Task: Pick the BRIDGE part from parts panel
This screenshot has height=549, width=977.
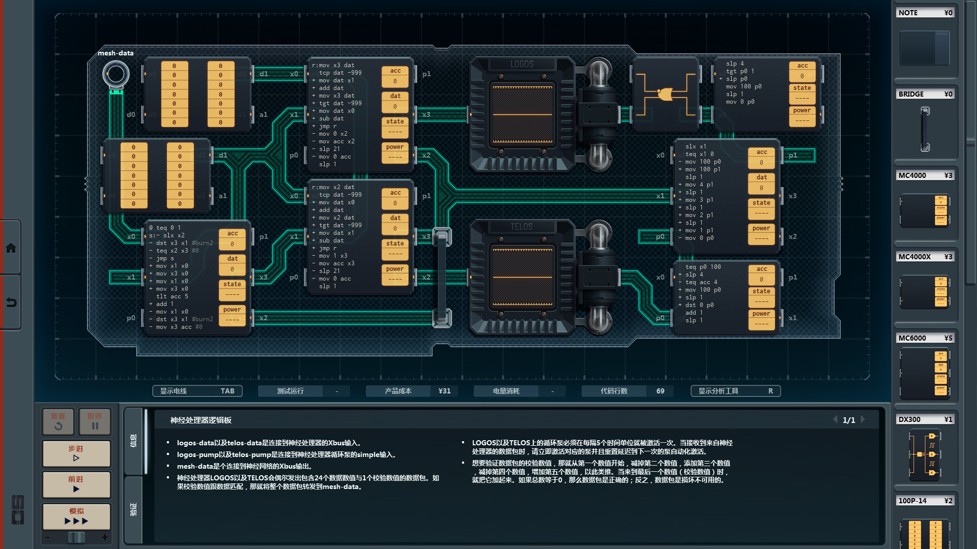Action: click(925, 129)
